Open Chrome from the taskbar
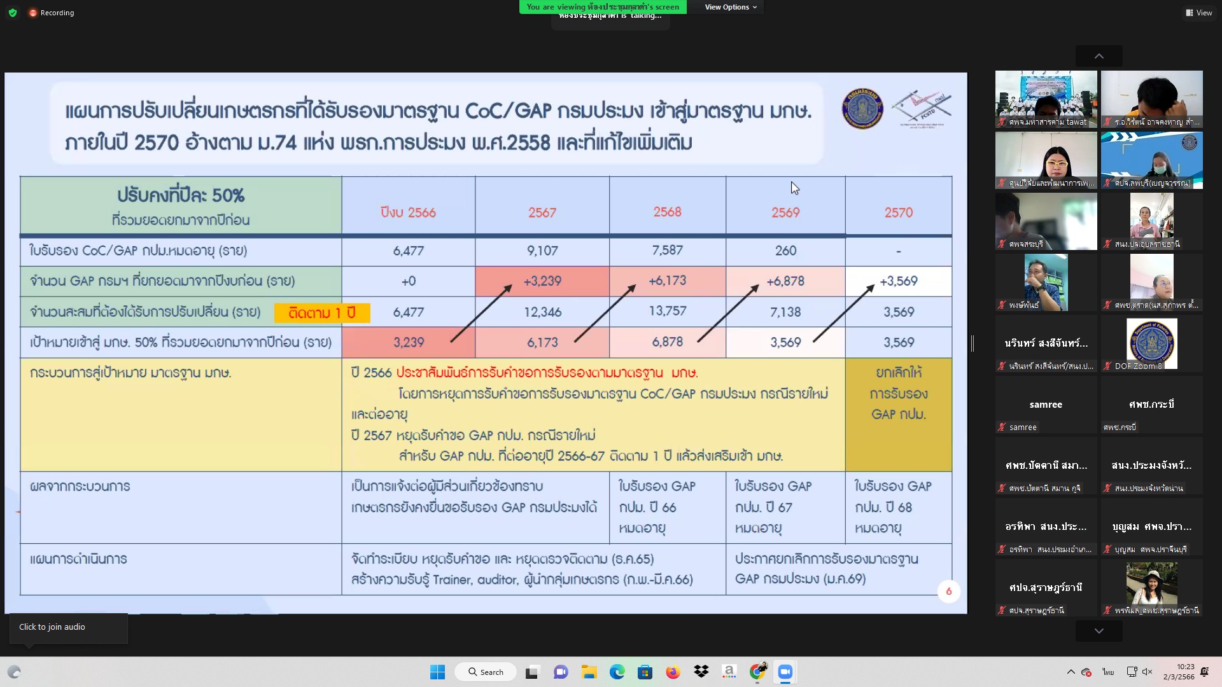This screenshot has width=1222, height=687. [x=757, y=672]
